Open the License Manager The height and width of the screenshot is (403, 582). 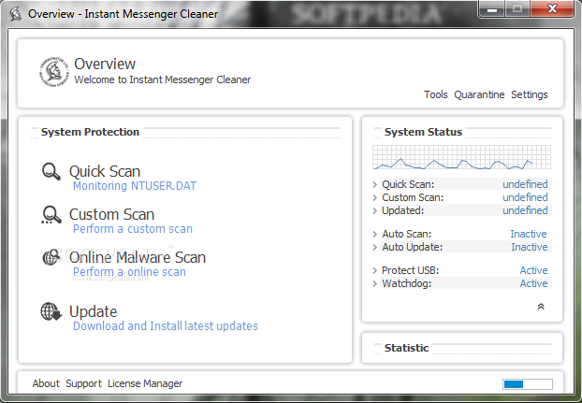pos(145,383)
